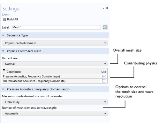
Task: Click inside the Label field Mesh 1
Action: pos(56,27)
